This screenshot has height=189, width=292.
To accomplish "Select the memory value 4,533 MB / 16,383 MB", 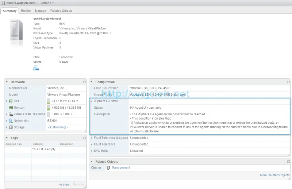I will coord(66,108).
